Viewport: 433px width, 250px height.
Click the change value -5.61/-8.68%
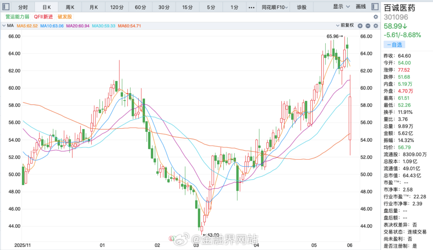[402, 35]
